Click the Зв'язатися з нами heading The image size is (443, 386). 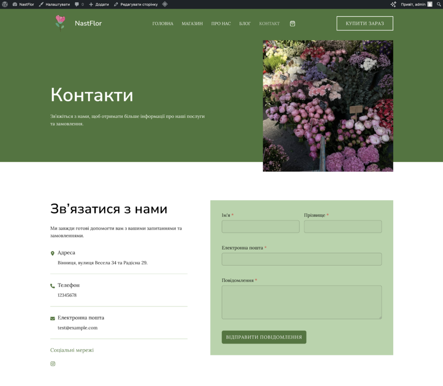[109, 209]
